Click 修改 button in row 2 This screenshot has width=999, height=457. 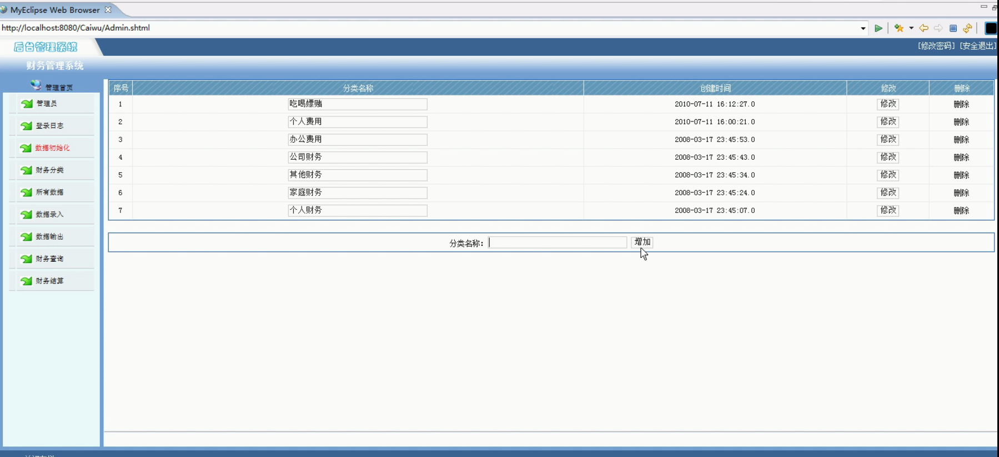[x=888, y=121]
